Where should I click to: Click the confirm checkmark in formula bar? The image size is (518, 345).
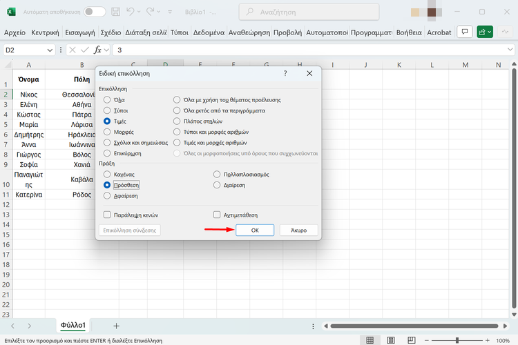point(84,50)
